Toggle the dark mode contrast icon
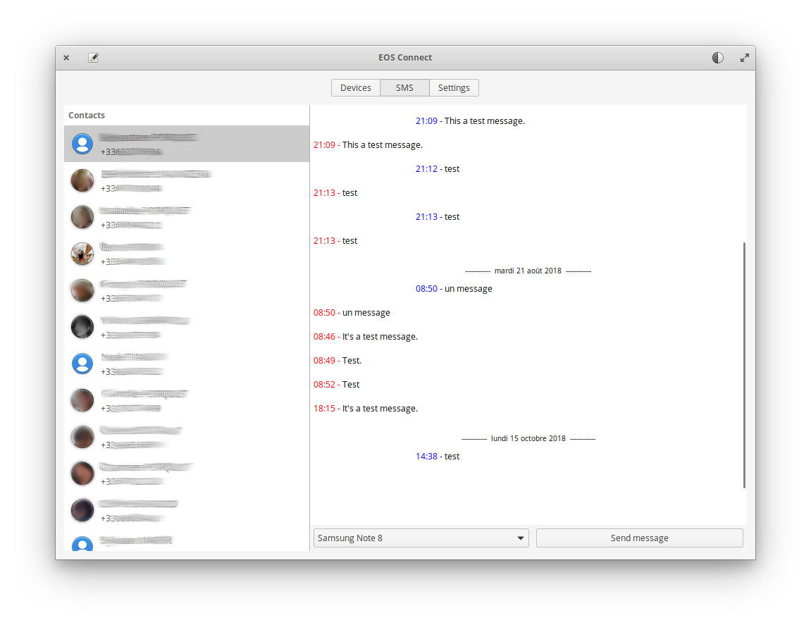Image resolution: width=811 pixels, height=625 pixels. (717, 58)
